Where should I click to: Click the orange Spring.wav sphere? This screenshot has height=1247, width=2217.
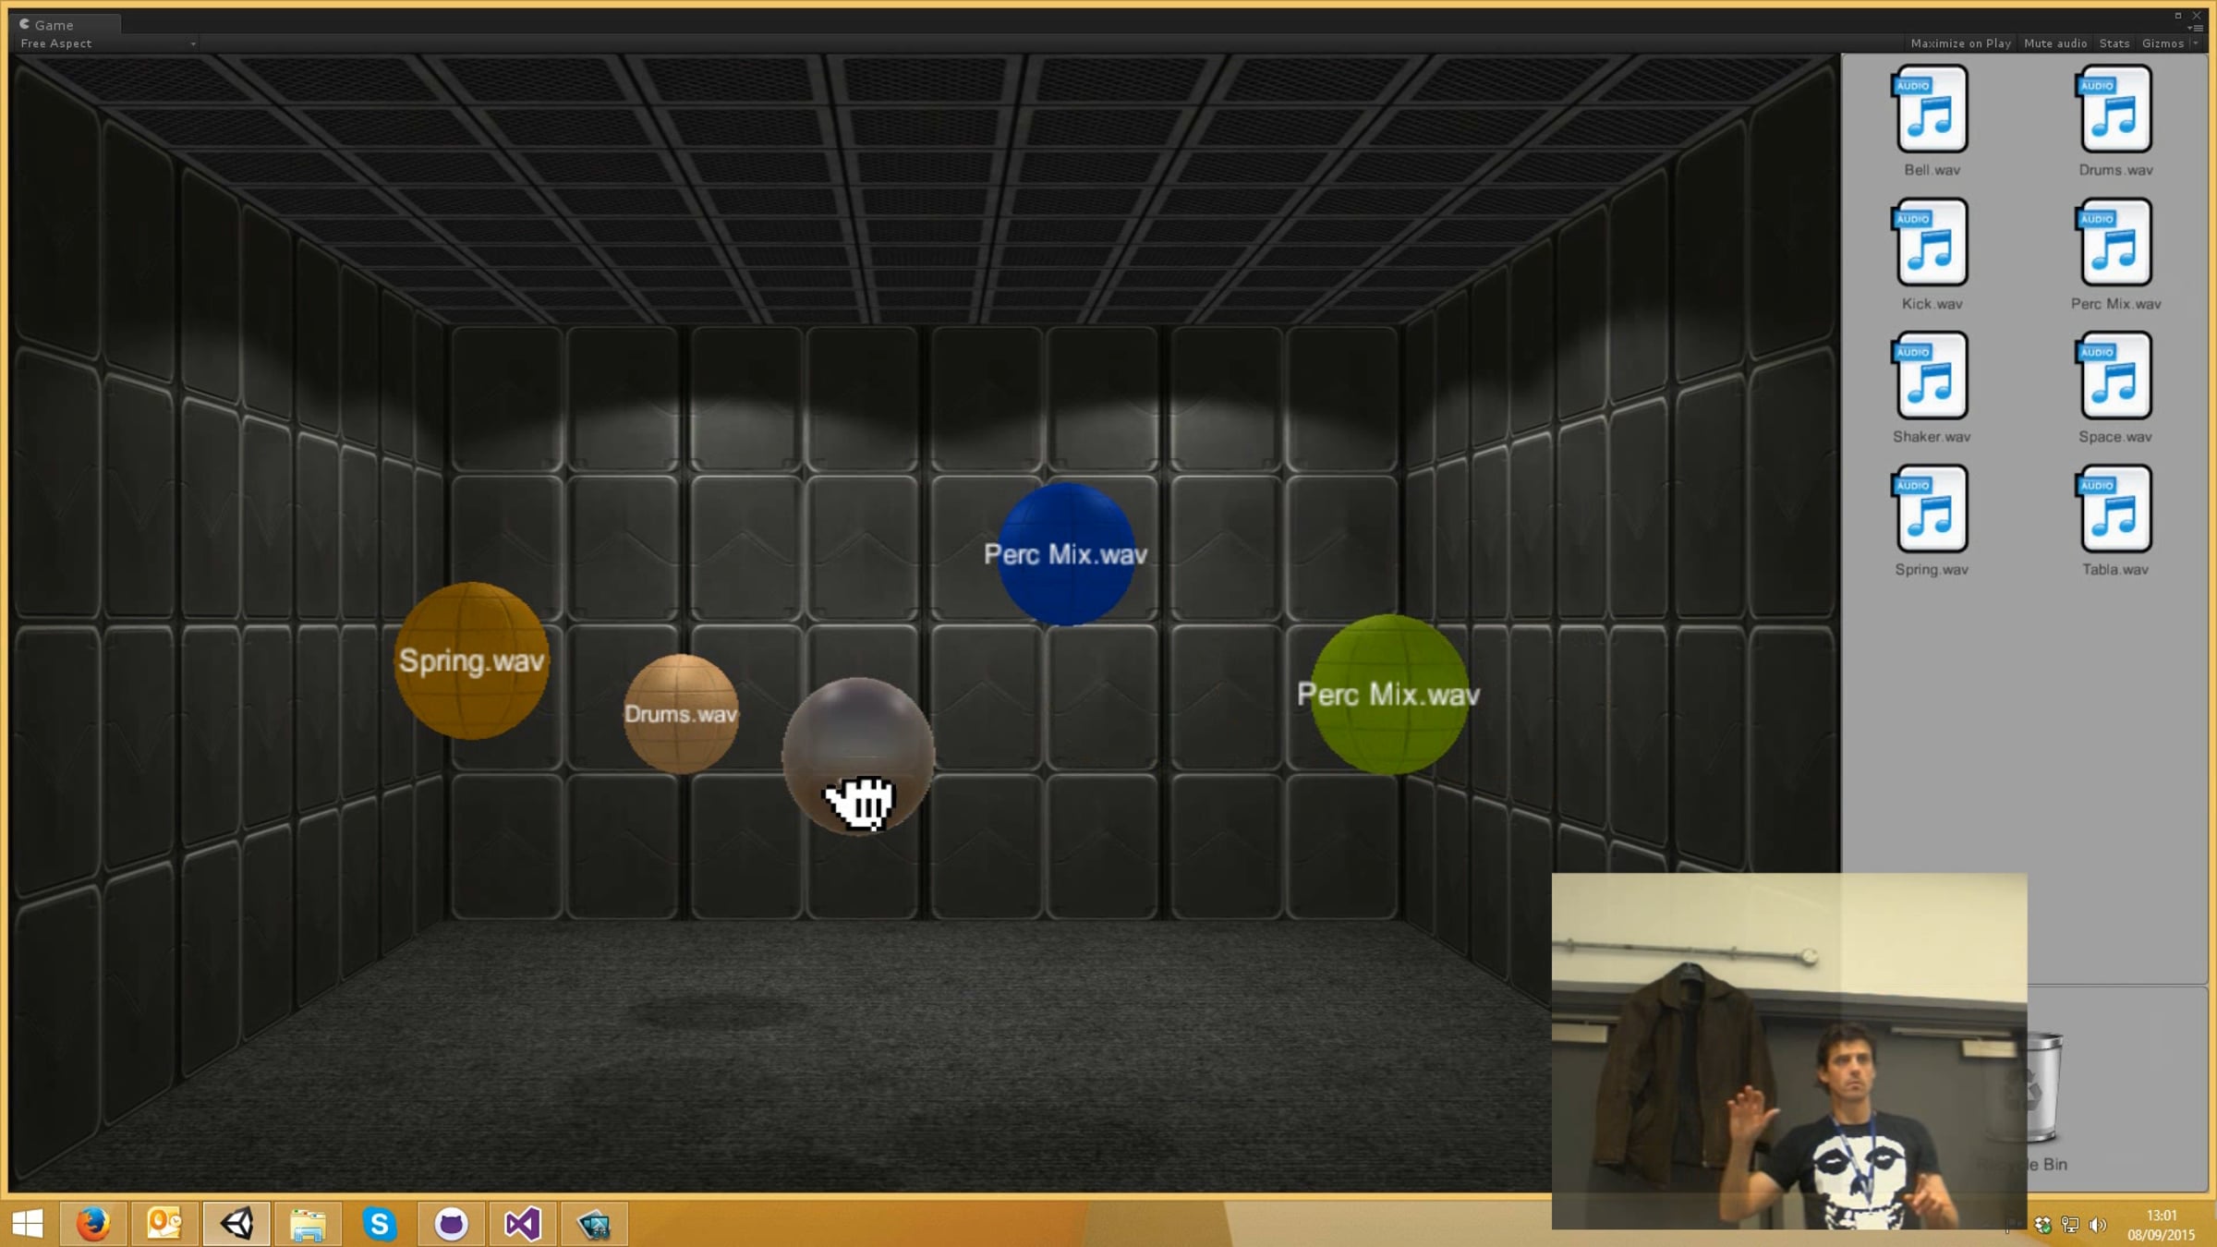pos(471,660)
